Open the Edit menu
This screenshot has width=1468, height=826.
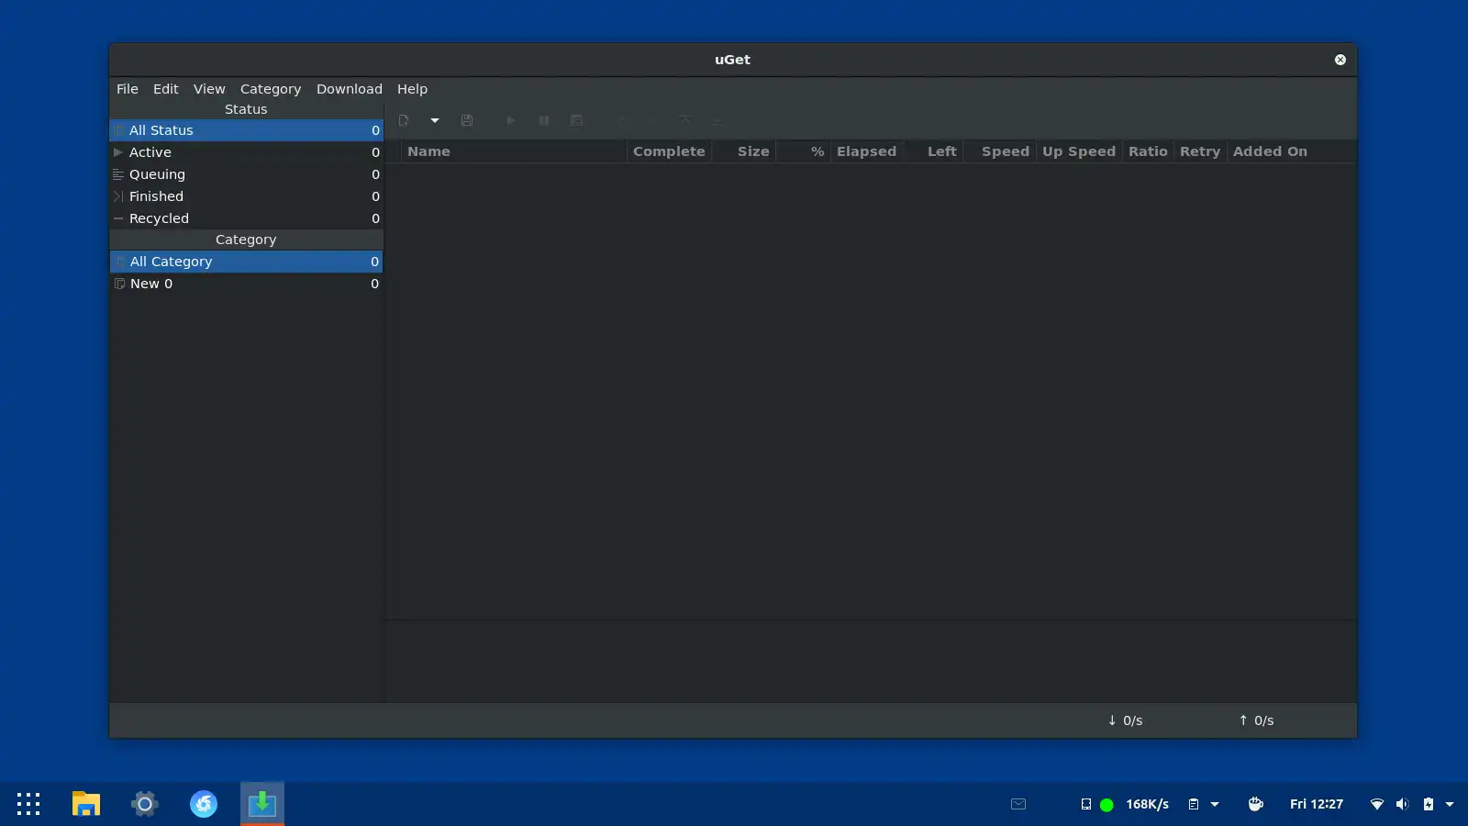point(166,89)
